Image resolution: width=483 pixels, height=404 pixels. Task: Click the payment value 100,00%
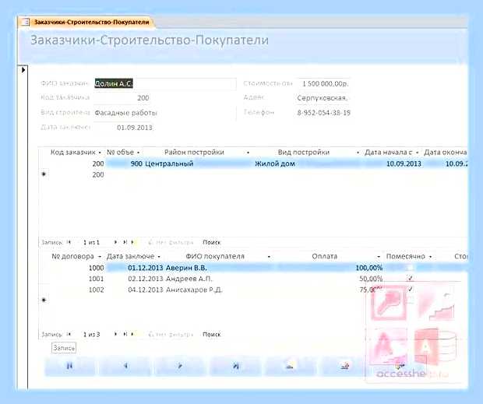368,268
